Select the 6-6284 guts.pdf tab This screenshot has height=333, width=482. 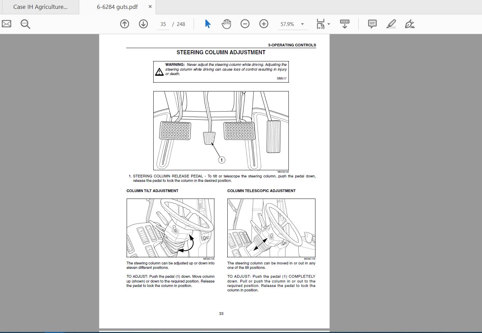pyautogui.click(x=117, y=7)
